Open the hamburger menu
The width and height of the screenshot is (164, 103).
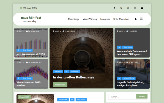click(141, 19)
